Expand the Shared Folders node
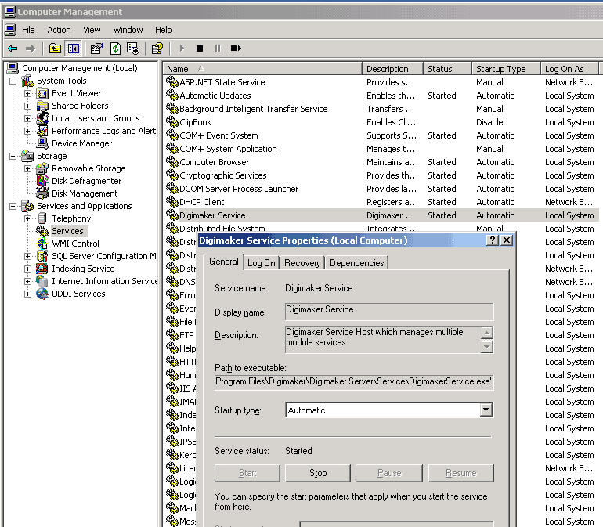Viewport: 603px width, 527px height. pos(27,106)
